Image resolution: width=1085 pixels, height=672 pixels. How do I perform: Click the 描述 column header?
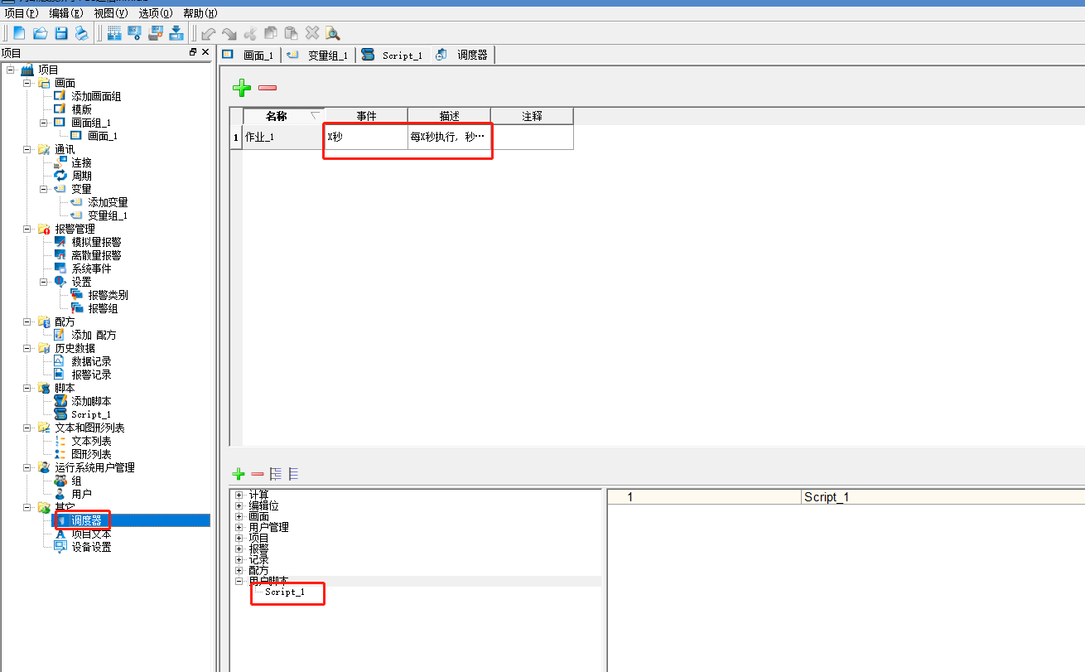(x=449, y=116)
